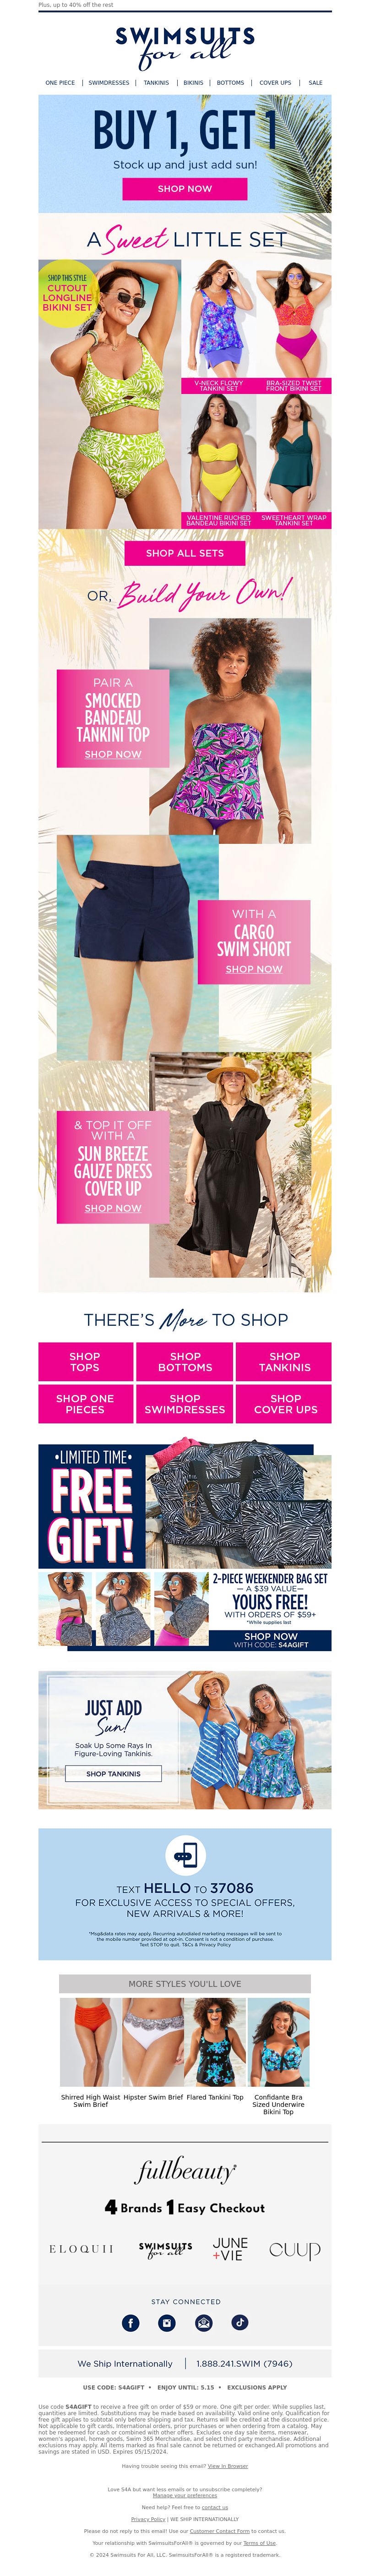Select the Sale navigation item
Viewport: 370px width, 2576px height.
pyautogui.click(x=315, y=83)
